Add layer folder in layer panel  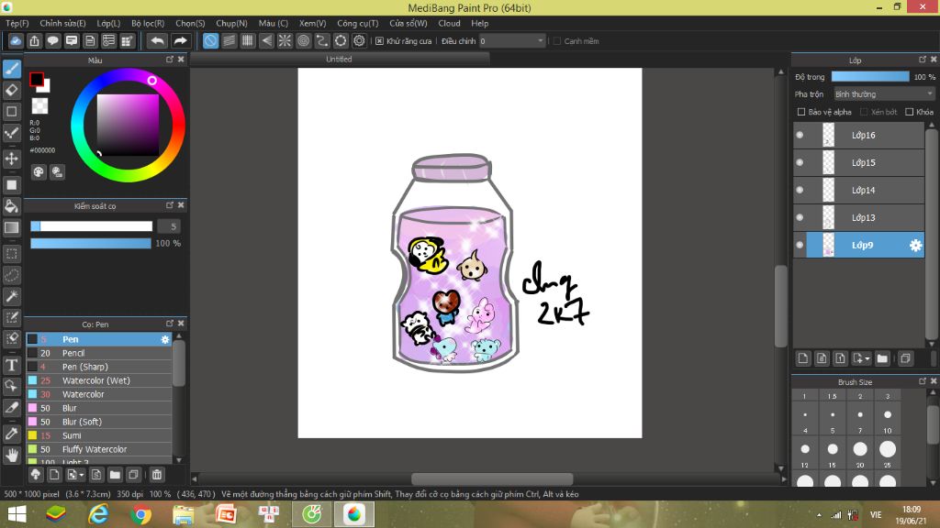pyautogui.click(x=882, y=358)
